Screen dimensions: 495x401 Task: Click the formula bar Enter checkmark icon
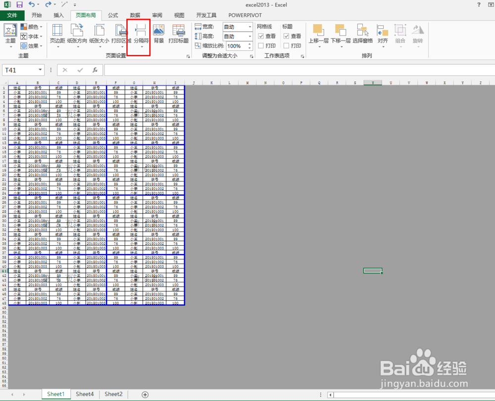pos(80,70)
